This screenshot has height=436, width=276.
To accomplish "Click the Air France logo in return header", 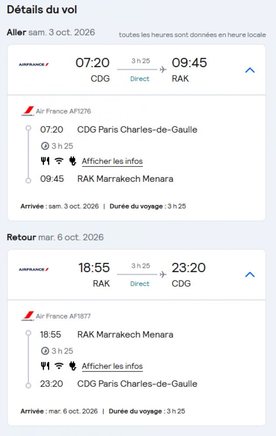I will point(34,269).
